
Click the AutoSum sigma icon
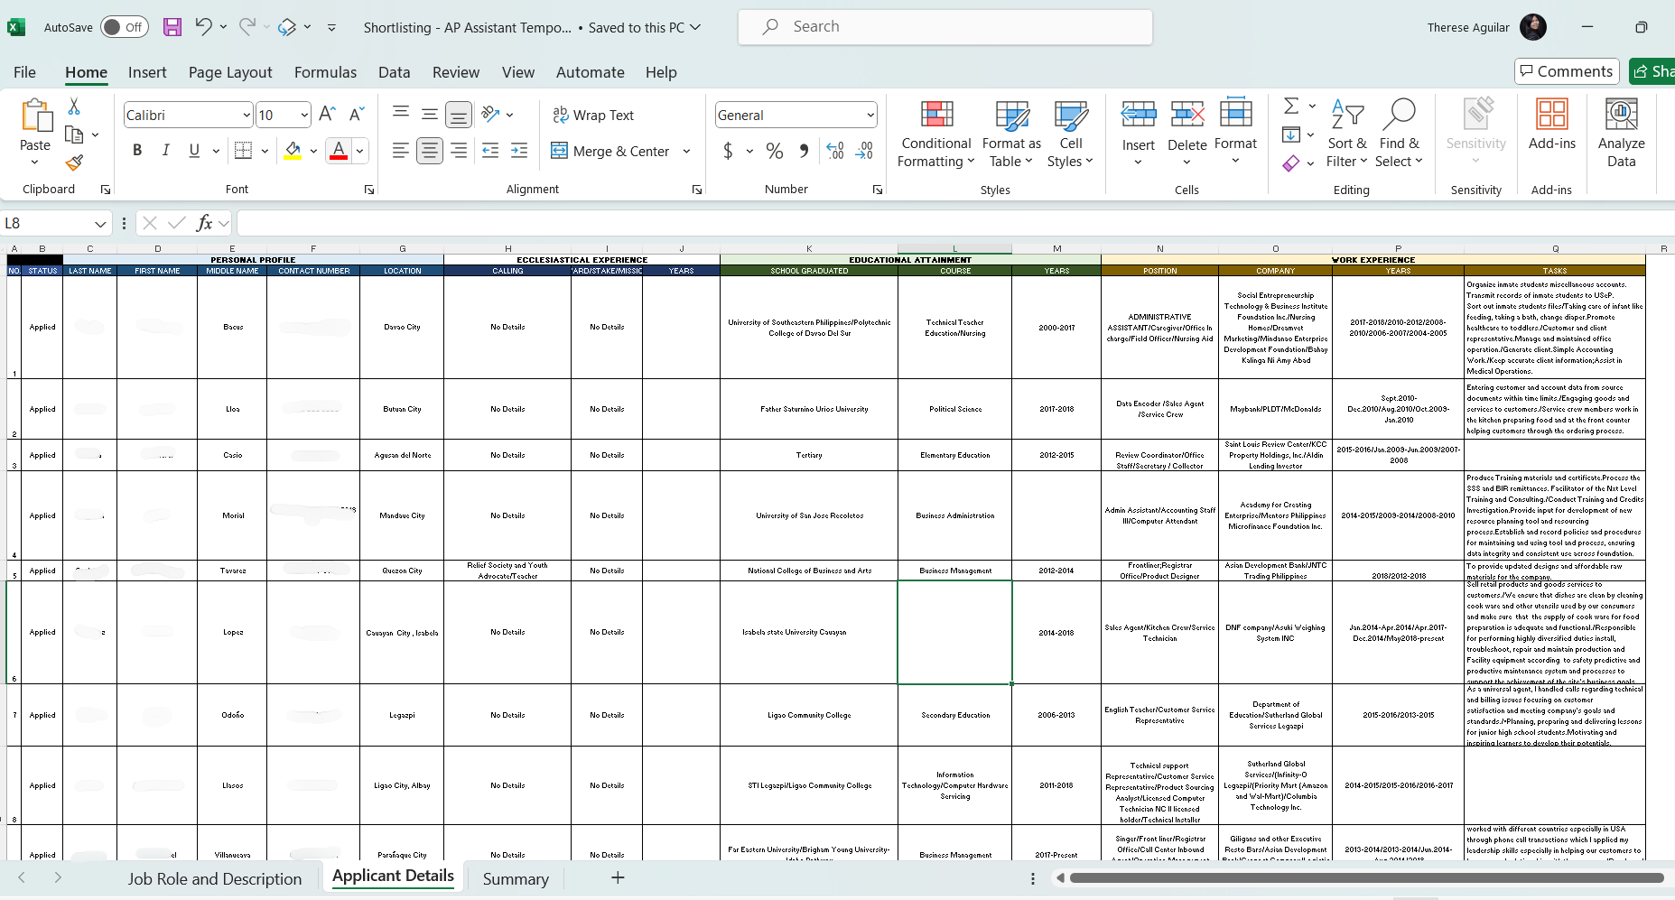click(1291, 107)
